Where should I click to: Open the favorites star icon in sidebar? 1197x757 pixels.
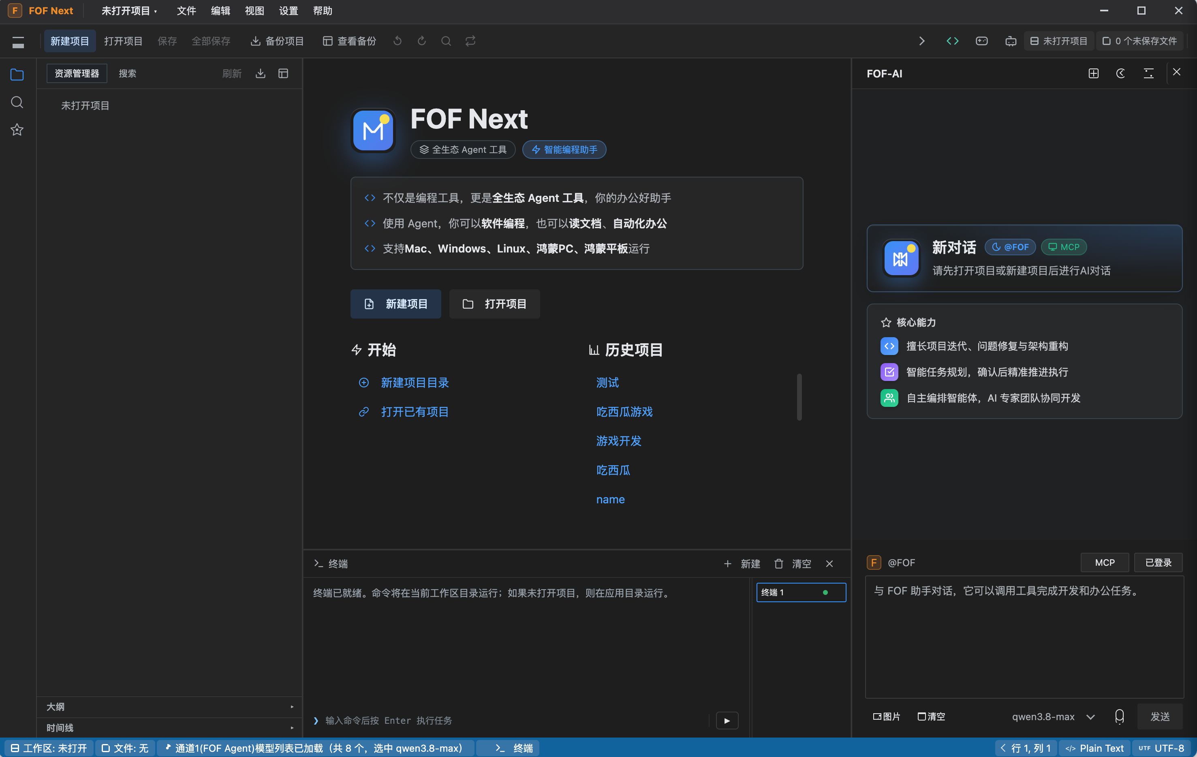tap(17, 130)
